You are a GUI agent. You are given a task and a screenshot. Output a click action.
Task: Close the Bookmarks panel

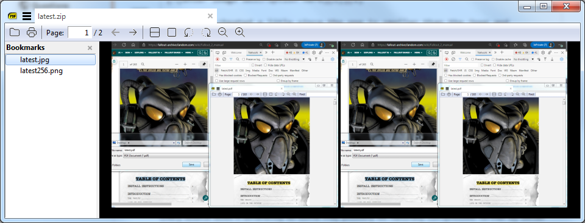(90, 48)
